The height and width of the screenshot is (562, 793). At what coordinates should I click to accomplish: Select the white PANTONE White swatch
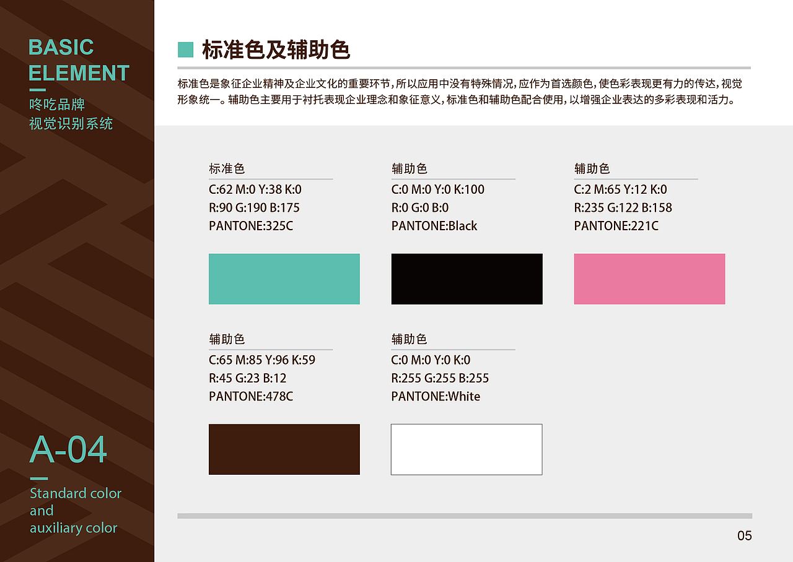point(467,449)
